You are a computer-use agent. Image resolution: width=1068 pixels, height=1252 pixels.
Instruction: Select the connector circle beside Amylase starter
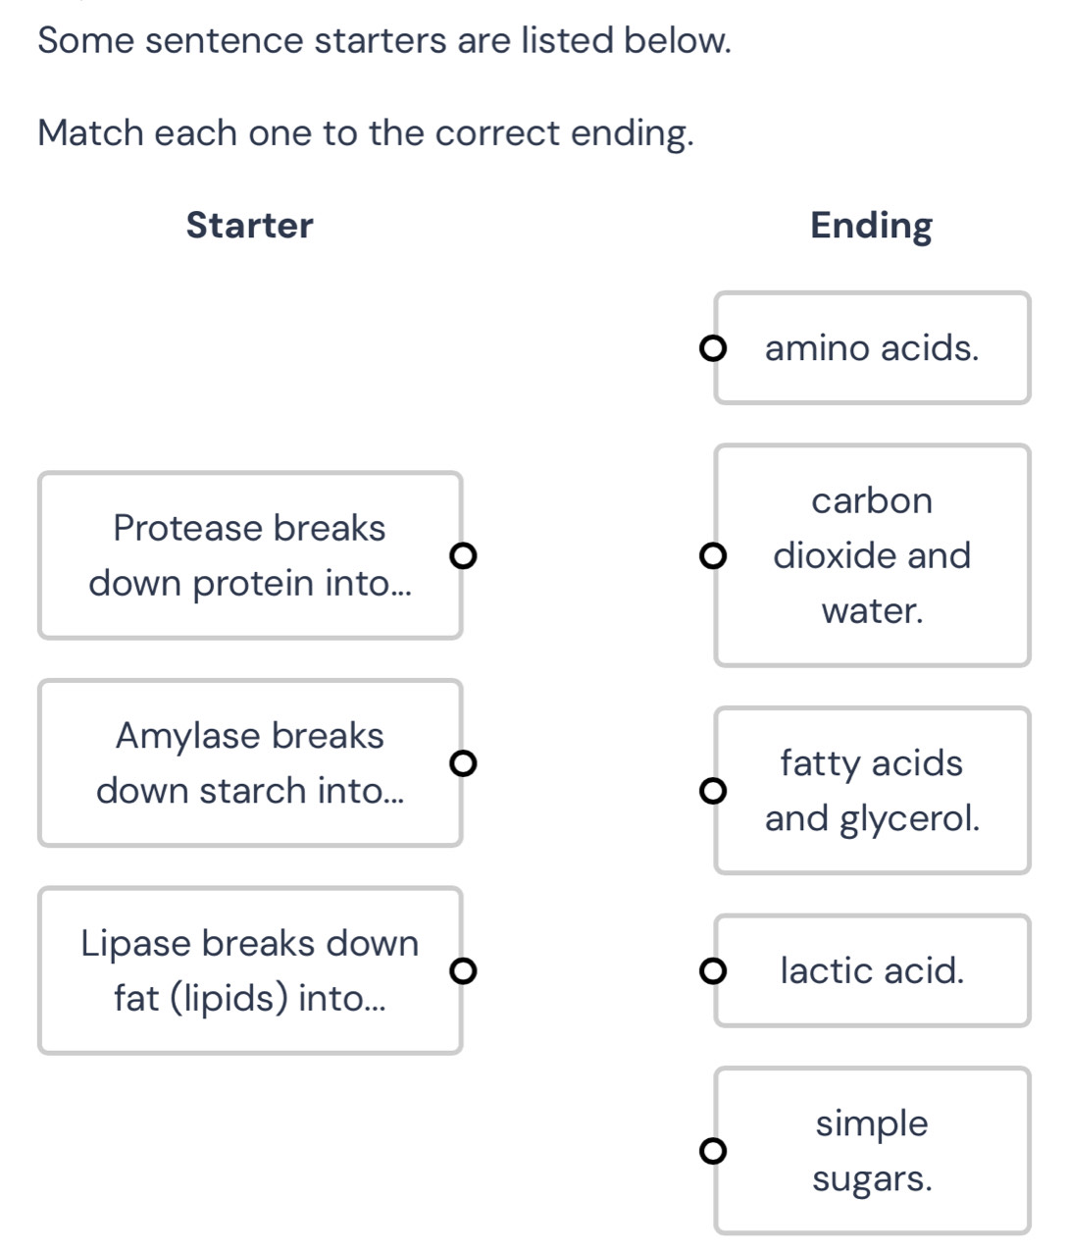click(x=465, y=763)
